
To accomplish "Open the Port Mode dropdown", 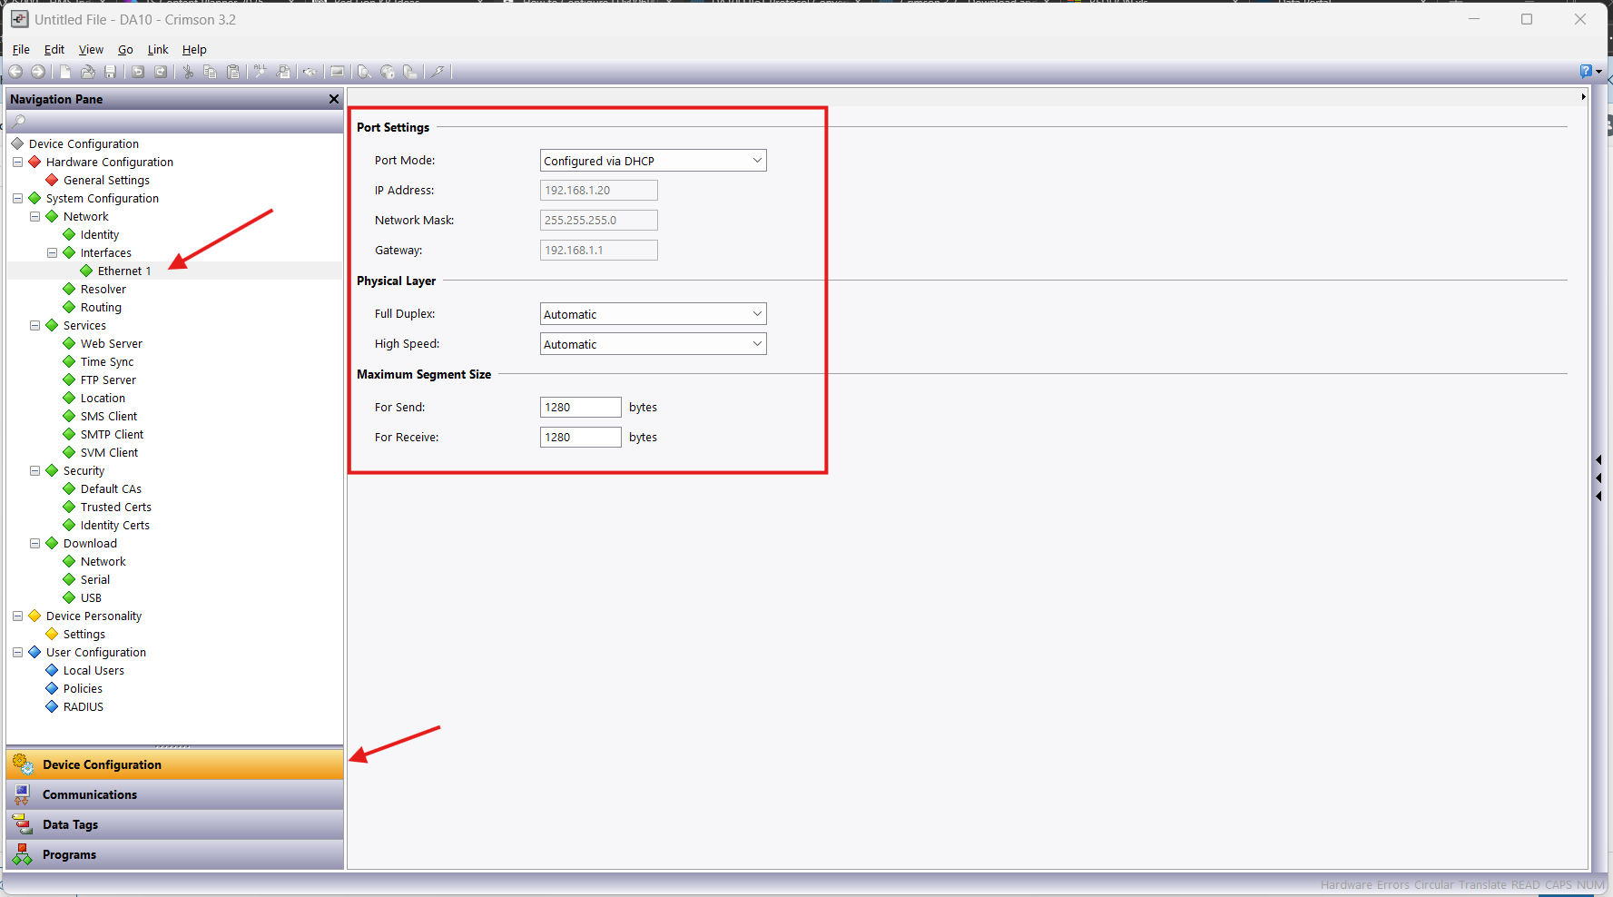I will [x=653, y=161].
